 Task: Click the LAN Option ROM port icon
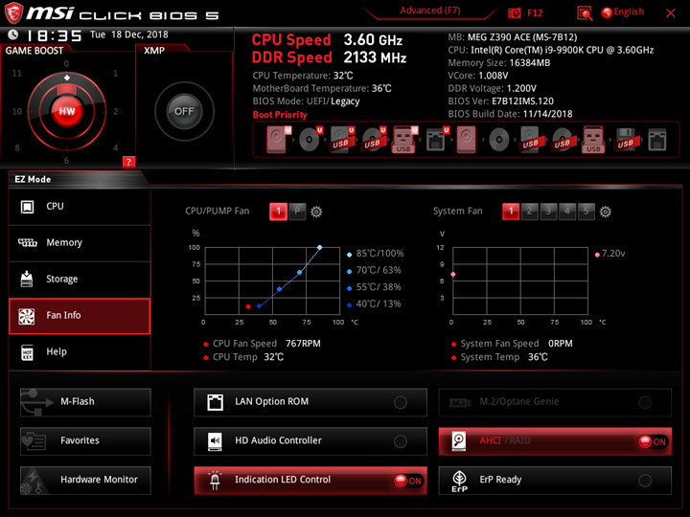pyautogui.click(x=216, y=402)
